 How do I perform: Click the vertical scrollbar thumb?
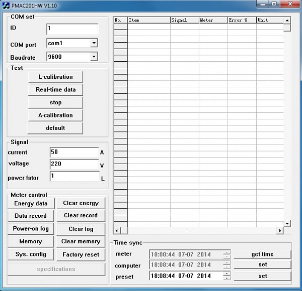click(x=287, y=28)
